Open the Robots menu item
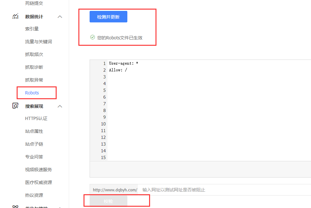The image size is (311, 208). [32, 93]
